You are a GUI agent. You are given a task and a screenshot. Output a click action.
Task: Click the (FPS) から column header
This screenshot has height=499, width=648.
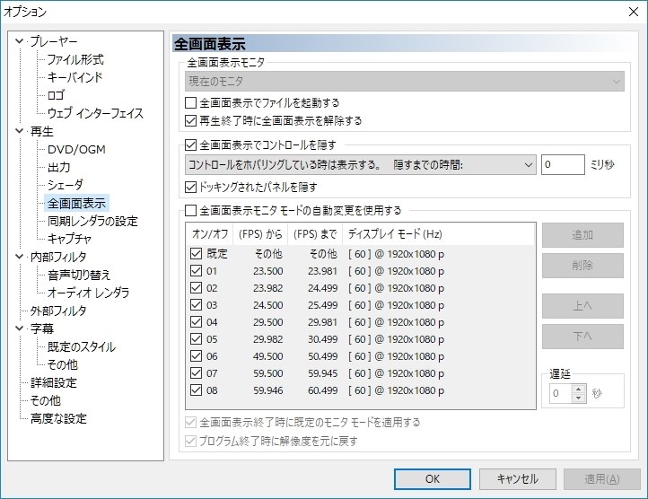tap(260, 234)
